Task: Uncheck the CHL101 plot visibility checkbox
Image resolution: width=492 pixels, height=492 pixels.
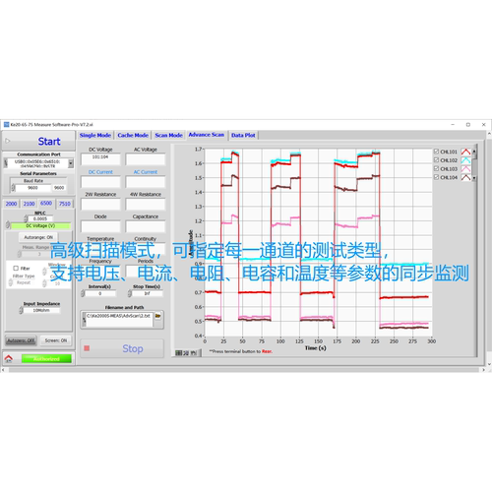Action: (x=436, y=152)
